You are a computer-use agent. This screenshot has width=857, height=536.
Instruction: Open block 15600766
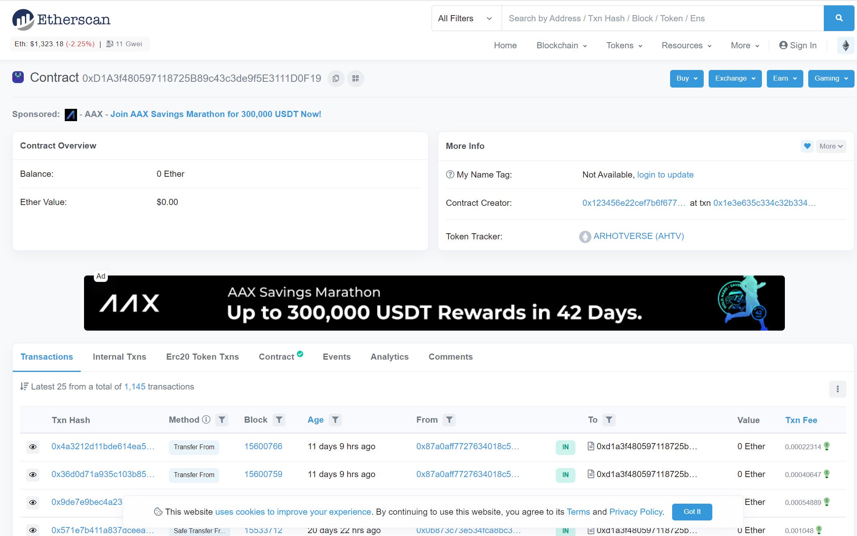(x=263, y=446)
